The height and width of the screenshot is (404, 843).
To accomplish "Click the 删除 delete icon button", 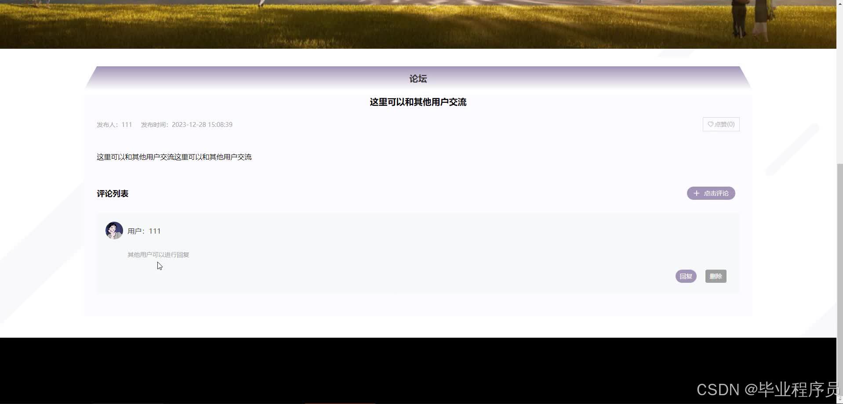I will pyautogui.click(x=716, y=276).
